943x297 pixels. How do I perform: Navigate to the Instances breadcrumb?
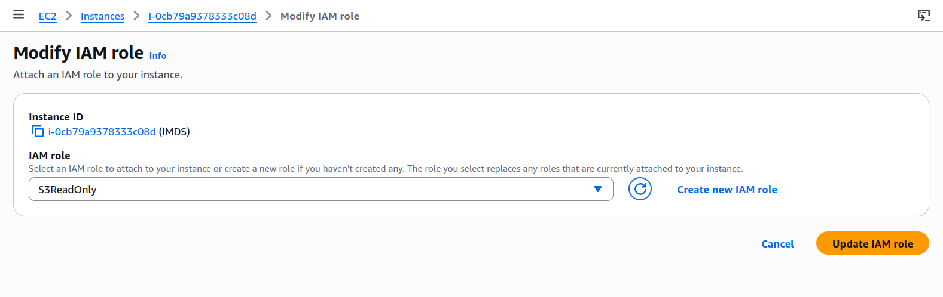[x=102, y=16]
